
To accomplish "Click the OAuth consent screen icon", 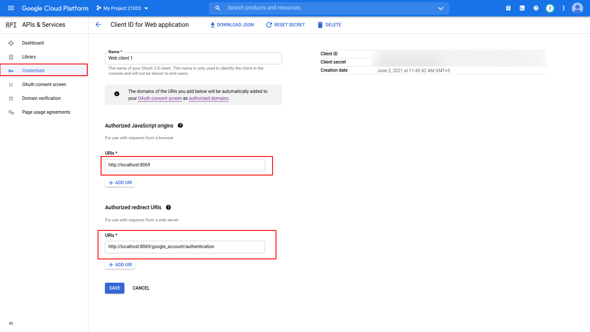I will (11, 85).
